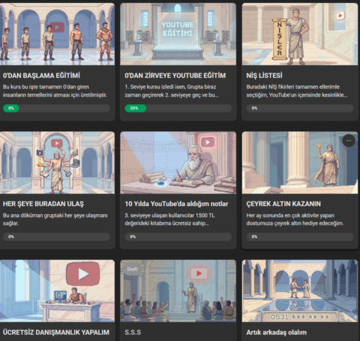The image size is (360, 341).
Task: Click the HER ŞEYE BURADAN ULAŞ progress bar
Action: (x=56, y=237)
